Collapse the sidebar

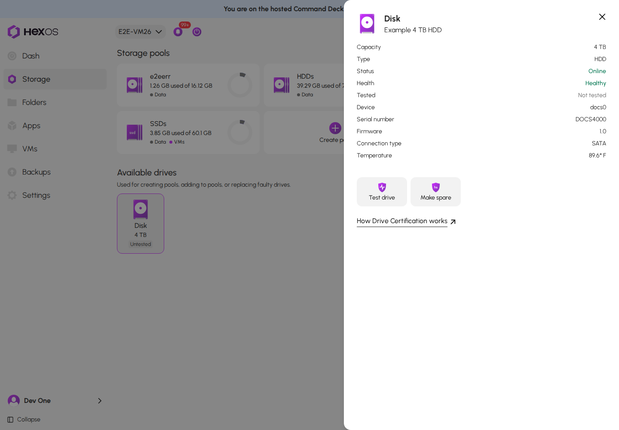pyautogui.click(x=24, y=420)
